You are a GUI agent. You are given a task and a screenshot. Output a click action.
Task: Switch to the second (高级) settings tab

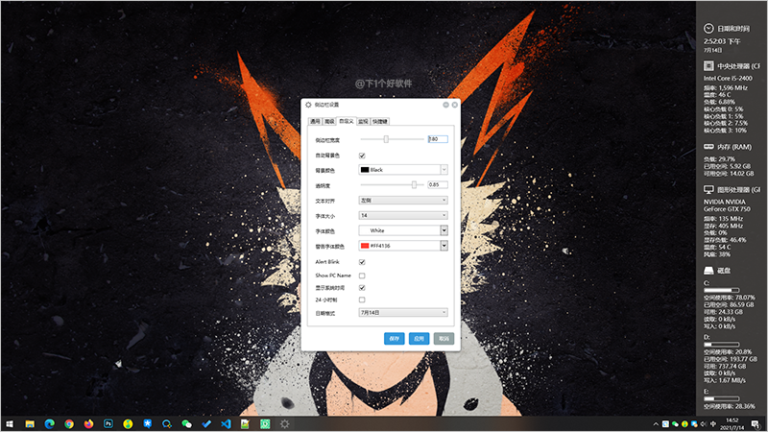329,122
